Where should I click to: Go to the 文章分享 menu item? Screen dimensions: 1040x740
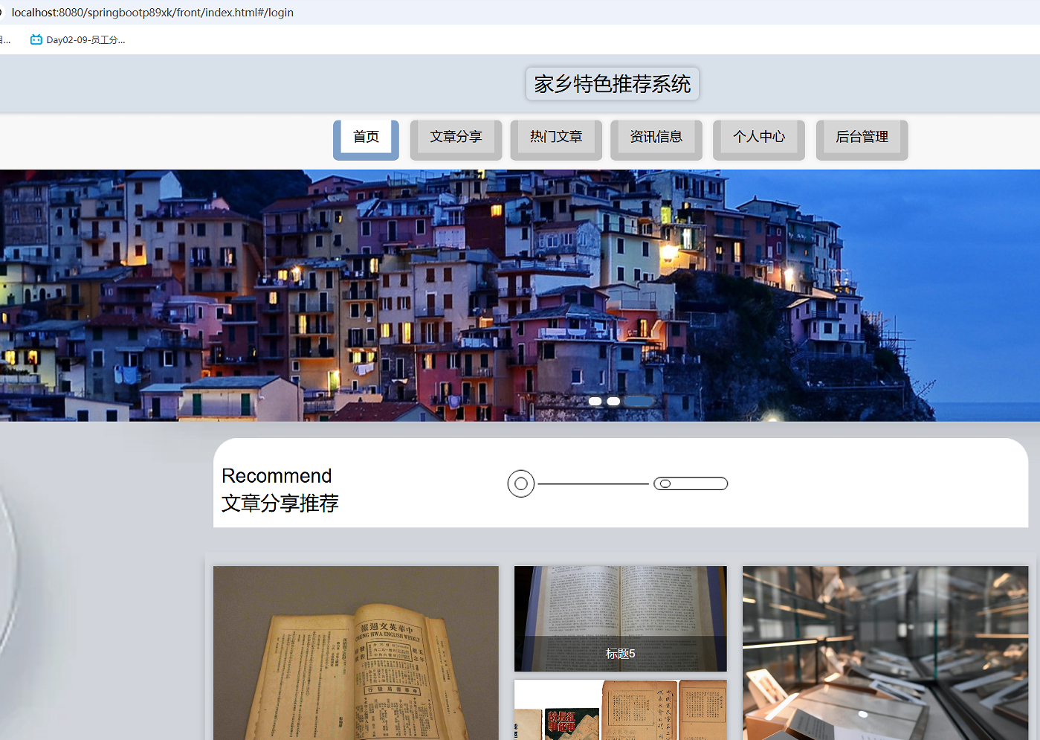point(456,139)
